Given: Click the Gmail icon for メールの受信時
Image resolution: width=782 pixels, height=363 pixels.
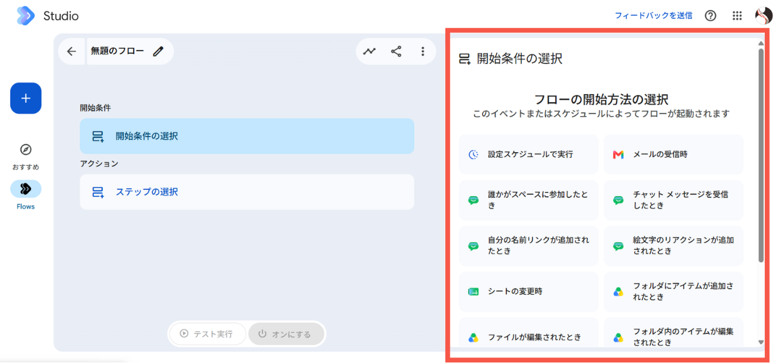Looking at the screenshot, I should [618, 155].
